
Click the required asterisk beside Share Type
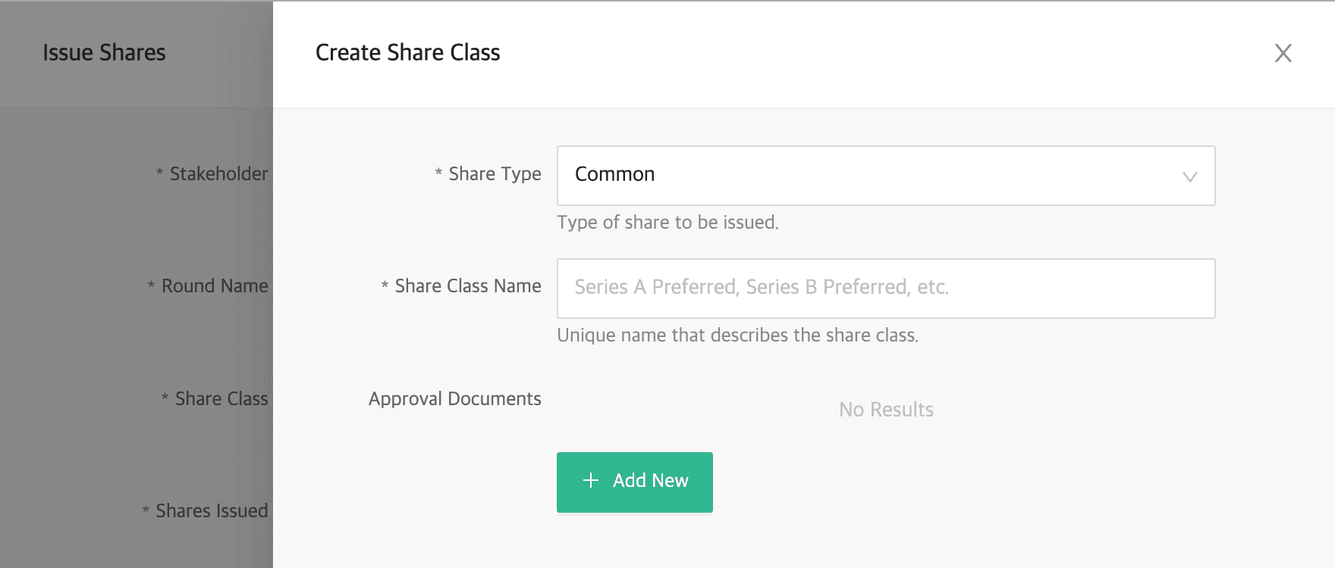[x=438, y=173]
